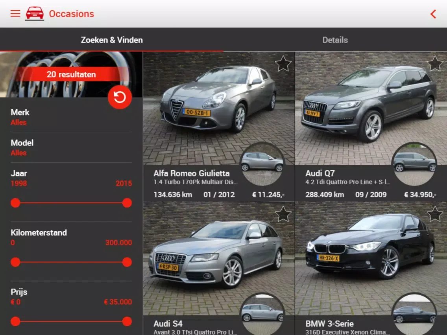Open the Audi S4 main photo
The height and width of the screenshot is (335, 447).
pyautogui.click(x=219, y=259)
